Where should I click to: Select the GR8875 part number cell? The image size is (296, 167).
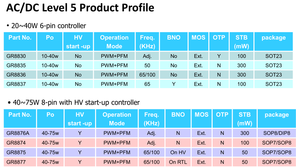tap(20, 152)
